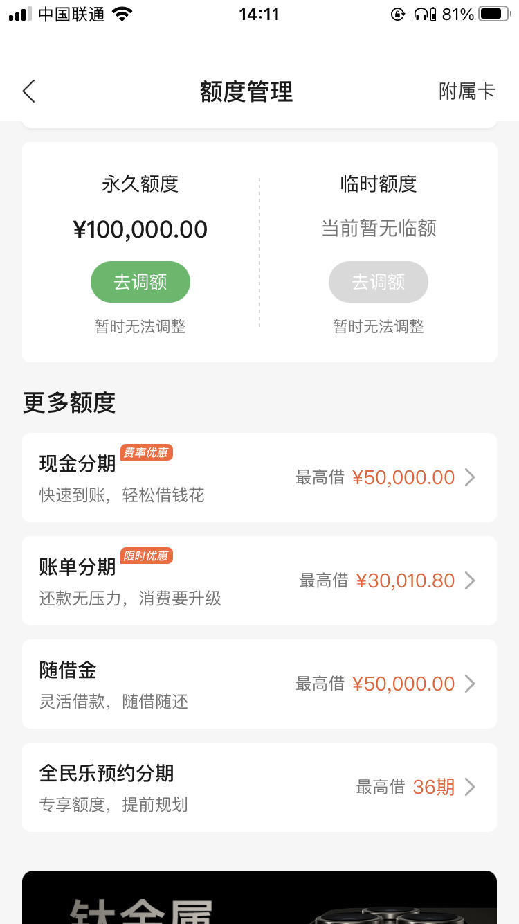Tap 36期 value on 全民乐预约分期
Screen dimensions: 519x924
(x=434, y=787)
